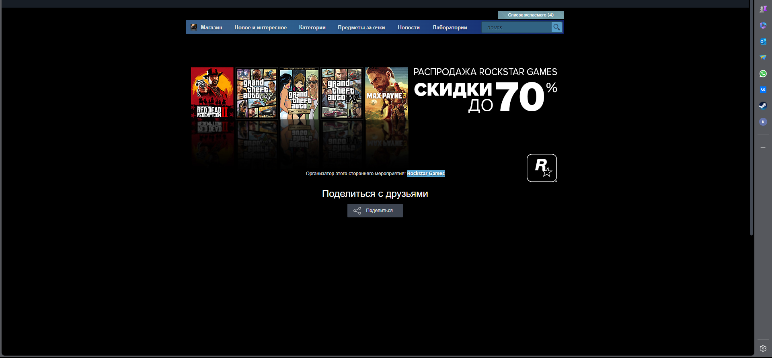The image size is (772, 358).
Task: Click the Поделиться с друзьями heading
Action: (375, 194)
